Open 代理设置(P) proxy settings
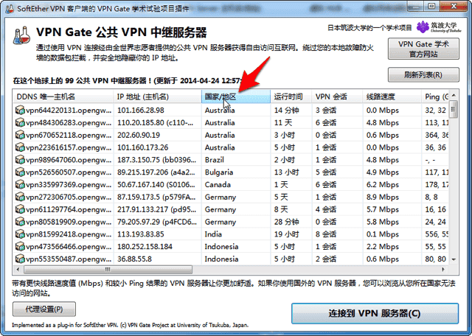This screenshot has height=336, width=472. (x=44, y=309)
